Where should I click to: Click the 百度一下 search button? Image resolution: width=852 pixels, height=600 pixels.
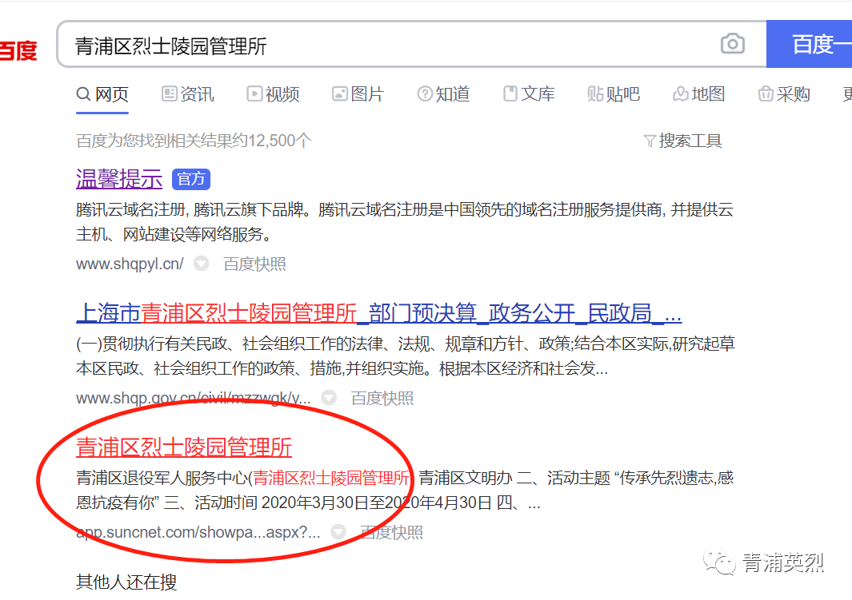(809, 44)
